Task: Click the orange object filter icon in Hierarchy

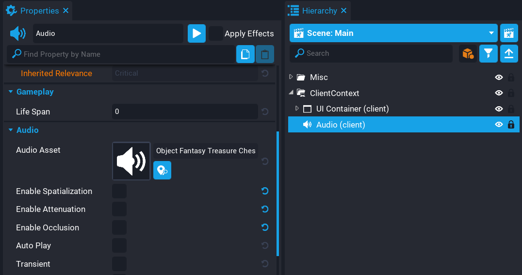Action: [x=468, y=53]
